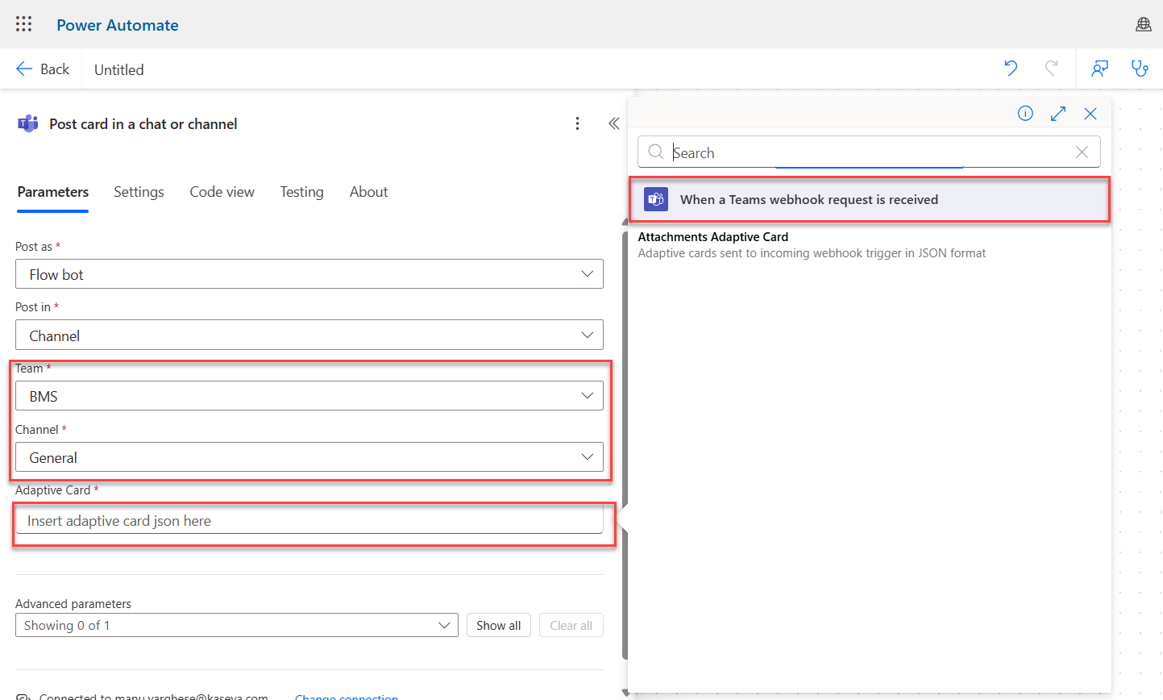Click the Power Automate title link

(x=118, y=25)
